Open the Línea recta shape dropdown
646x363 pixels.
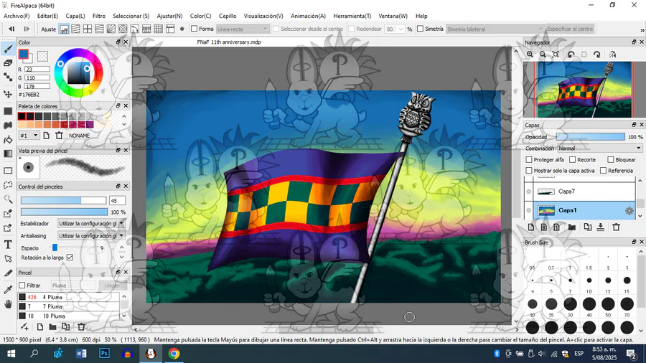[x=243, y=29]
